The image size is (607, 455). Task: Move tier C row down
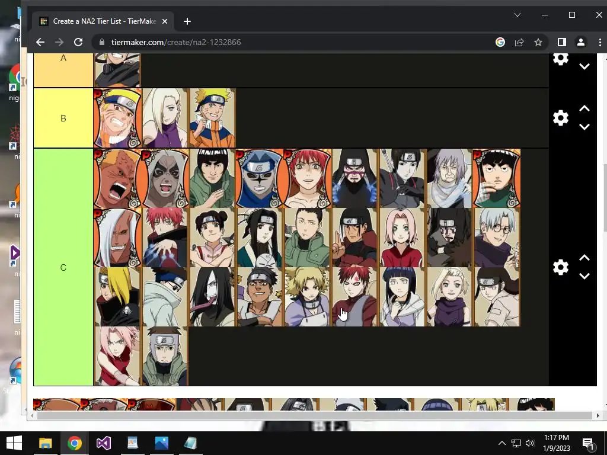584,276
